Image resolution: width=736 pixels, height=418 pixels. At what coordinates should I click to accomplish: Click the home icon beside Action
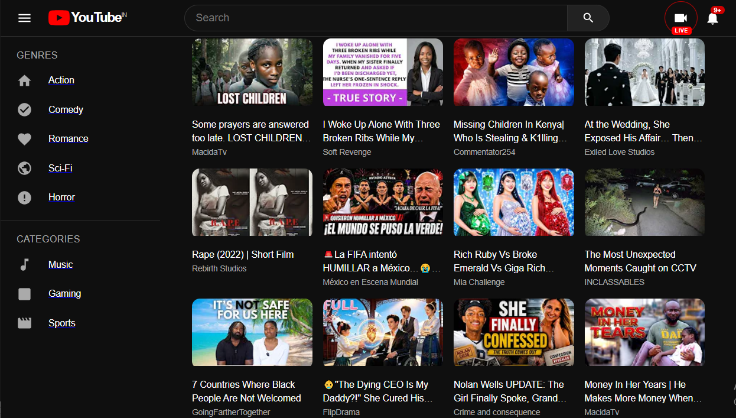pyautogui.click(x=24, y=80)
